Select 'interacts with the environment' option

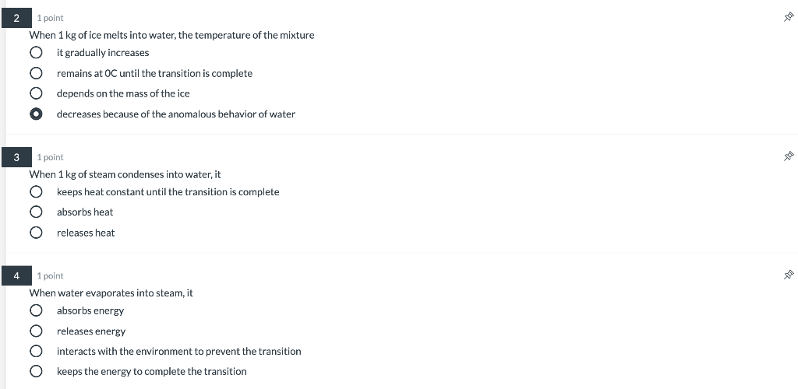pos(36,351)
